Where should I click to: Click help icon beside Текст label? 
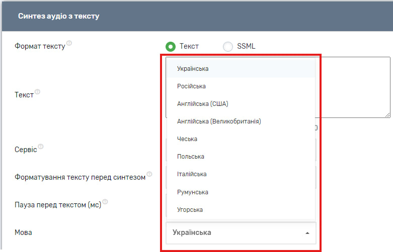point(38,92)
